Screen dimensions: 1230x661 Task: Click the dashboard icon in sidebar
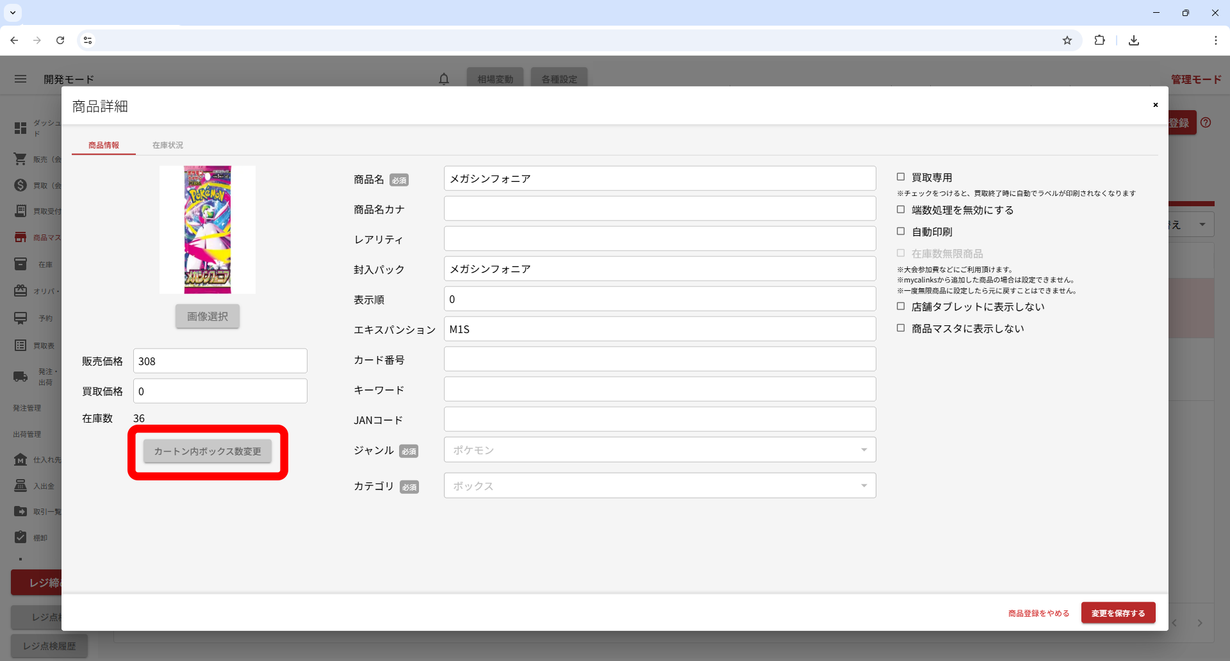click(20, 128)
